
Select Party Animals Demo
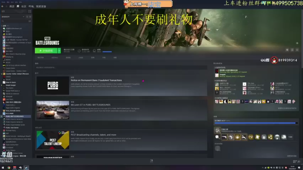tap(13, 111)
